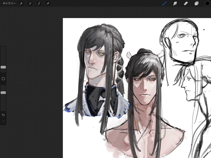The height and width of the screenshot is (158, 211).
Task: Select the Smudge finger tool
Action: click(175, 3)
